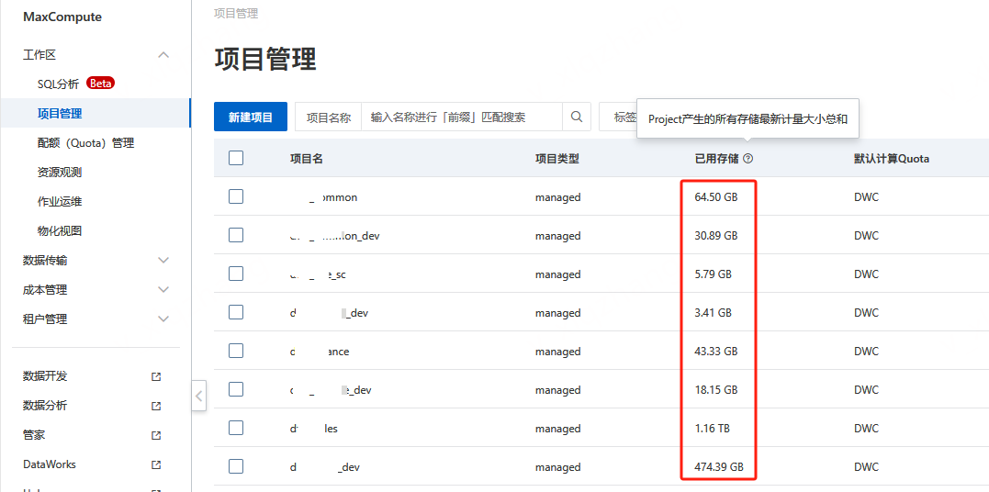Open 配额（Quota）管理 menu item
Image resolution: width=989 pixels, height=492 pixels.
pyautogui.click(x=85, y=143)
